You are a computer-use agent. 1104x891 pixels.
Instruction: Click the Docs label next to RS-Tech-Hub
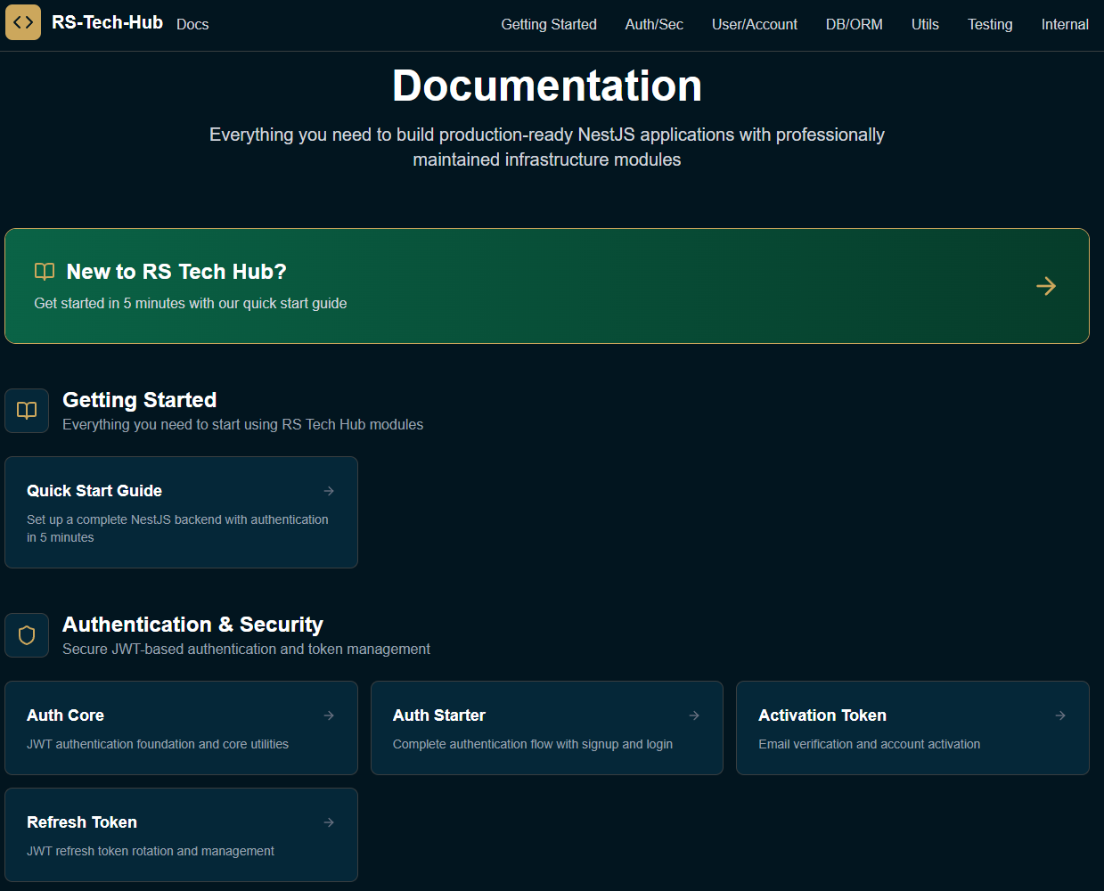click(192, 24)
